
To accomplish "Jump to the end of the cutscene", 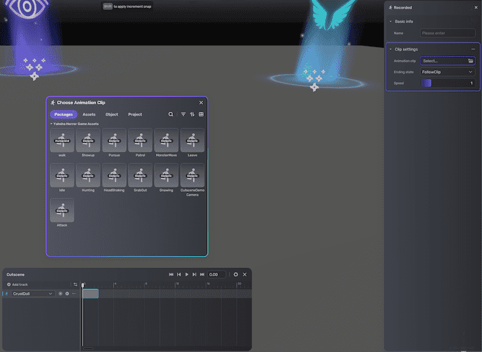I will [x=202, y=275].
